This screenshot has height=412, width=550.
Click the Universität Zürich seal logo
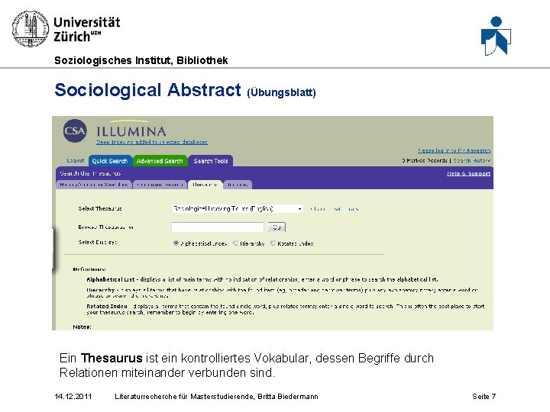30,29
